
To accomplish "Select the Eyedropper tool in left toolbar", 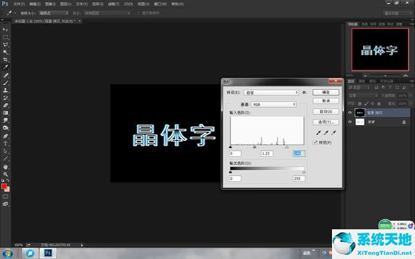I will 6,67.
